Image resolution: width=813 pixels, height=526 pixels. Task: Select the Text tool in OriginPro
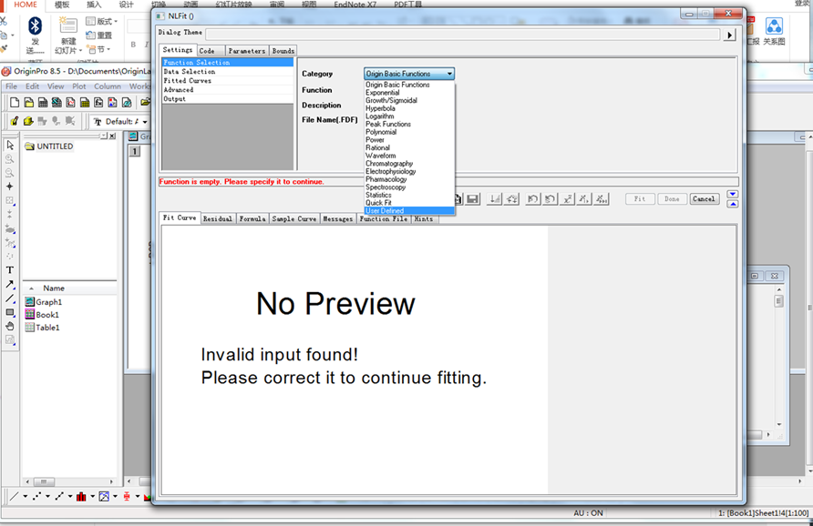point(10,269)
